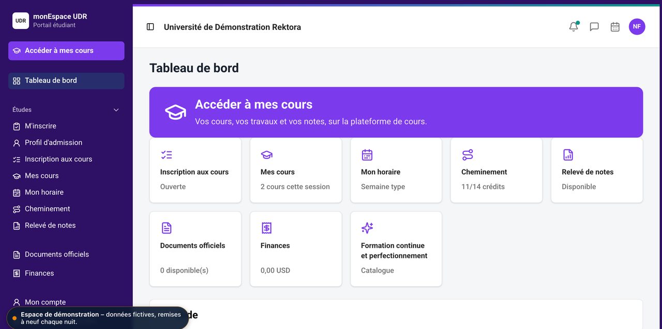Open the Formation continue et perfectionnement card title
Image resolution: width=662 pixels, height=329 pixels.
(x=394, y=250)
